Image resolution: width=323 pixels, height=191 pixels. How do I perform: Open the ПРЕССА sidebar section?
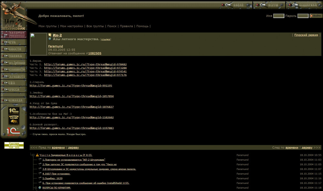[14, 90]
